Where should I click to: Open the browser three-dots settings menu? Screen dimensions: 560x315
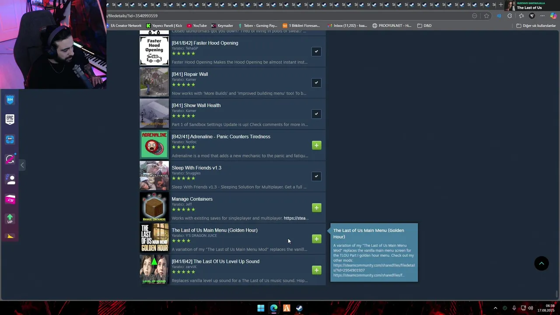tap(542, 16)
